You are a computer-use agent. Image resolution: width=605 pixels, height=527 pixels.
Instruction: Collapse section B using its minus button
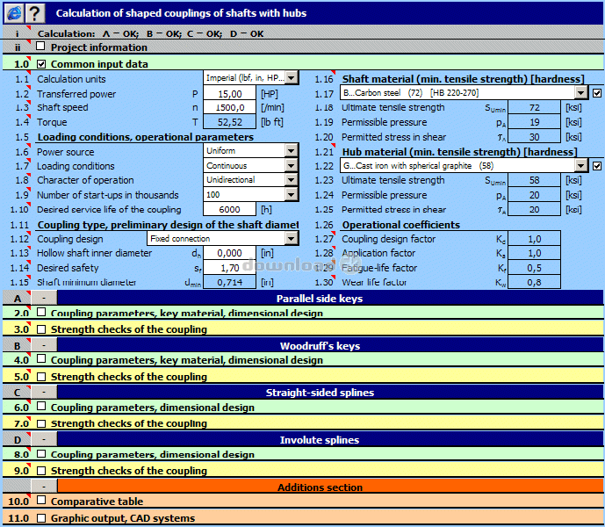(43, 346)
